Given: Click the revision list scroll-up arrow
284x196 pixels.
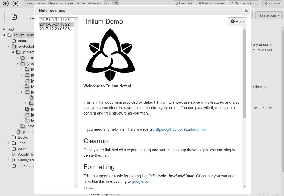Looking at the screenshot, I should 76,20.
